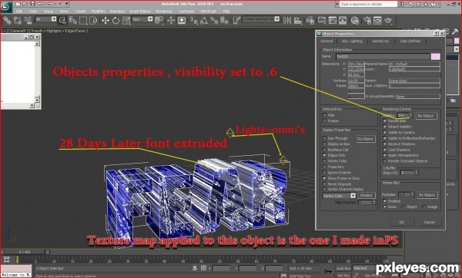Viewport: 462px width, 278px height.
Task: Enable the Backface Cull checkbox
Action: point(324,150)
